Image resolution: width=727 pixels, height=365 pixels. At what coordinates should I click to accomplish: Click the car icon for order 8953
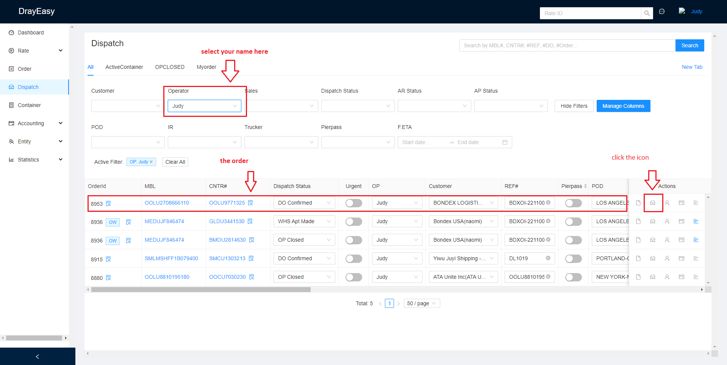tap(653, 203)
